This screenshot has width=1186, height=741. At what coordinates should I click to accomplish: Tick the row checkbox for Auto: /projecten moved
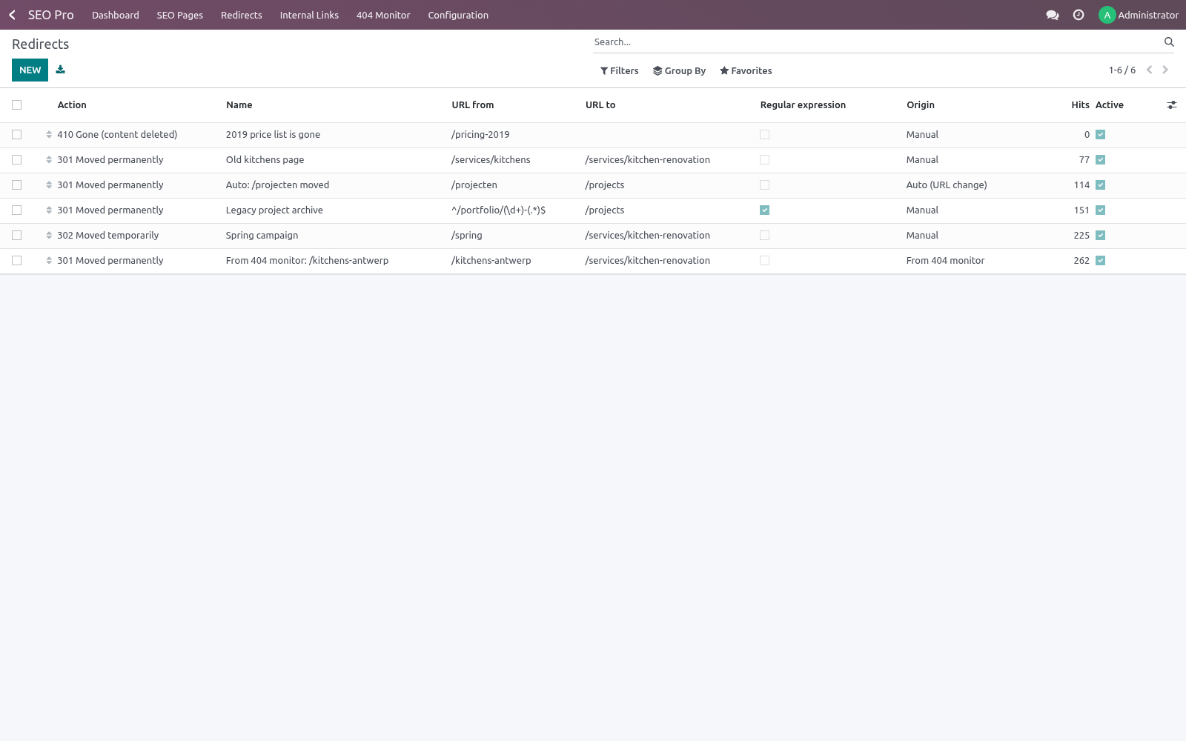click(x=16, y=185)
